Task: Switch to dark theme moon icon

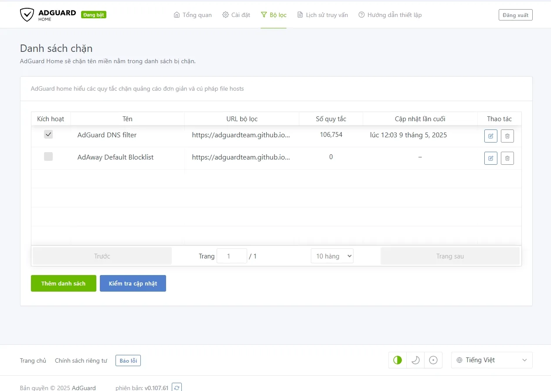Action: coord(415,360)
